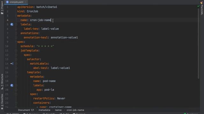204x114 pixels.
Task: Collapse the selector block
Action: 16,59
